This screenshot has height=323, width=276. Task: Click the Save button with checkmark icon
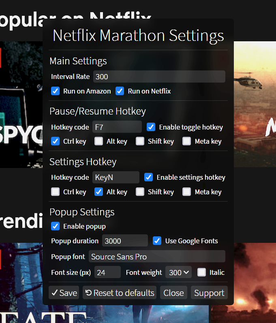64,293
